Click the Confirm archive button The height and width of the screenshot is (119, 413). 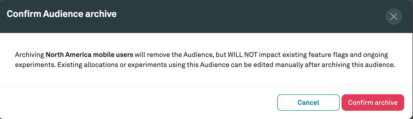pos(373,103)
